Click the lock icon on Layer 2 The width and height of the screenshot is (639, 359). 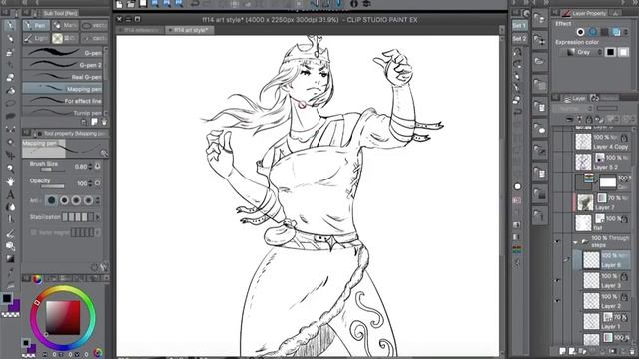pos(624,298)
